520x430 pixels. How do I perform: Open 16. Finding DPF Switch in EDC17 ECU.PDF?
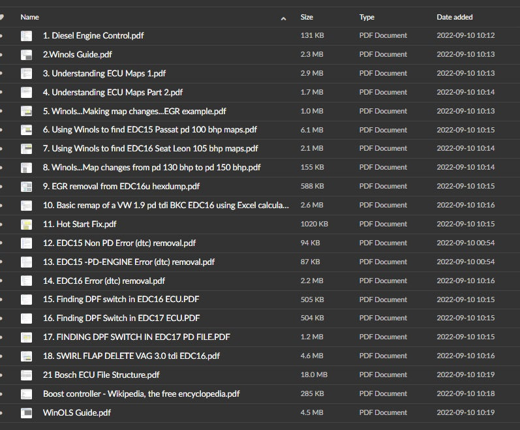coord(121,318)
